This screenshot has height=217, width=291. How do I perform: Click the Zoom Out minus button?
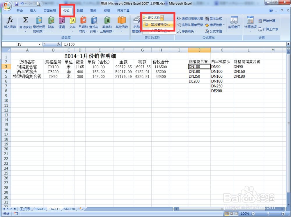tap(253, 214)
